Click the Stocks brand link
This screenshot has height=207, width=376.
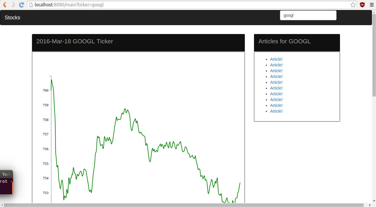click(x=12, y=18)
